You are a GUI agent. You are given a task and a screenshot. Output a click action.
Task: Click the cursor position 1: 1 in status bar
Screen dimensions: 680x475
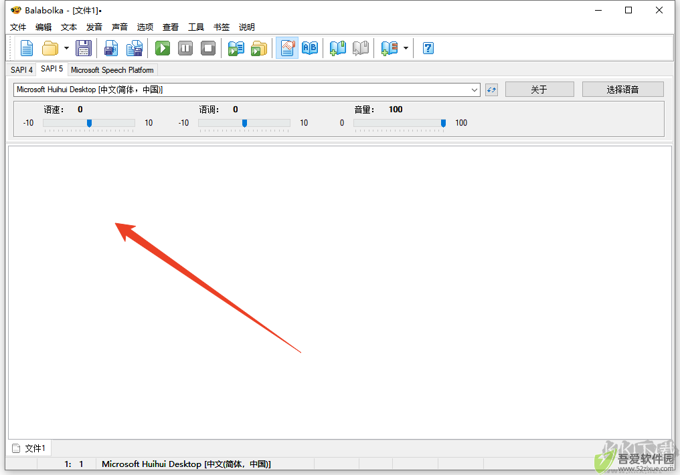74,464
